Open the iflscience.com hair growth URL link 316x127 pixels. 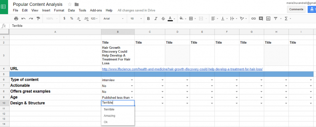[182, 69]
